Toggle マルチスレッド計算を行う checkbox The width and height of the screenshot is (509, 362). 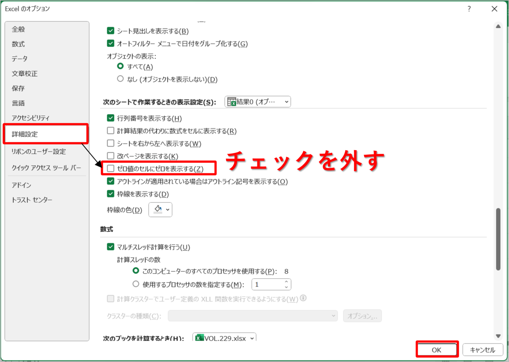pos(110,247)
